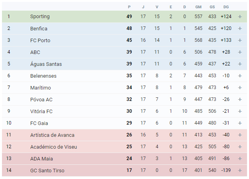The height and width of the screenshot is (179, 249).
Task: Select the ADA Maia team row
Action: (124, 158)
